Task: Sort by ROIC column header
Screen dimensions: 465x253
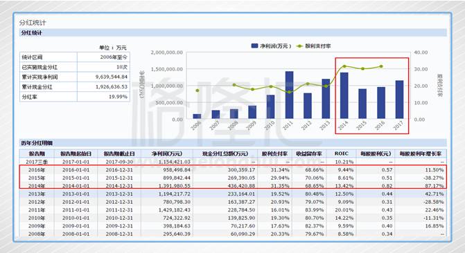Action: click(x=342, y=153)
